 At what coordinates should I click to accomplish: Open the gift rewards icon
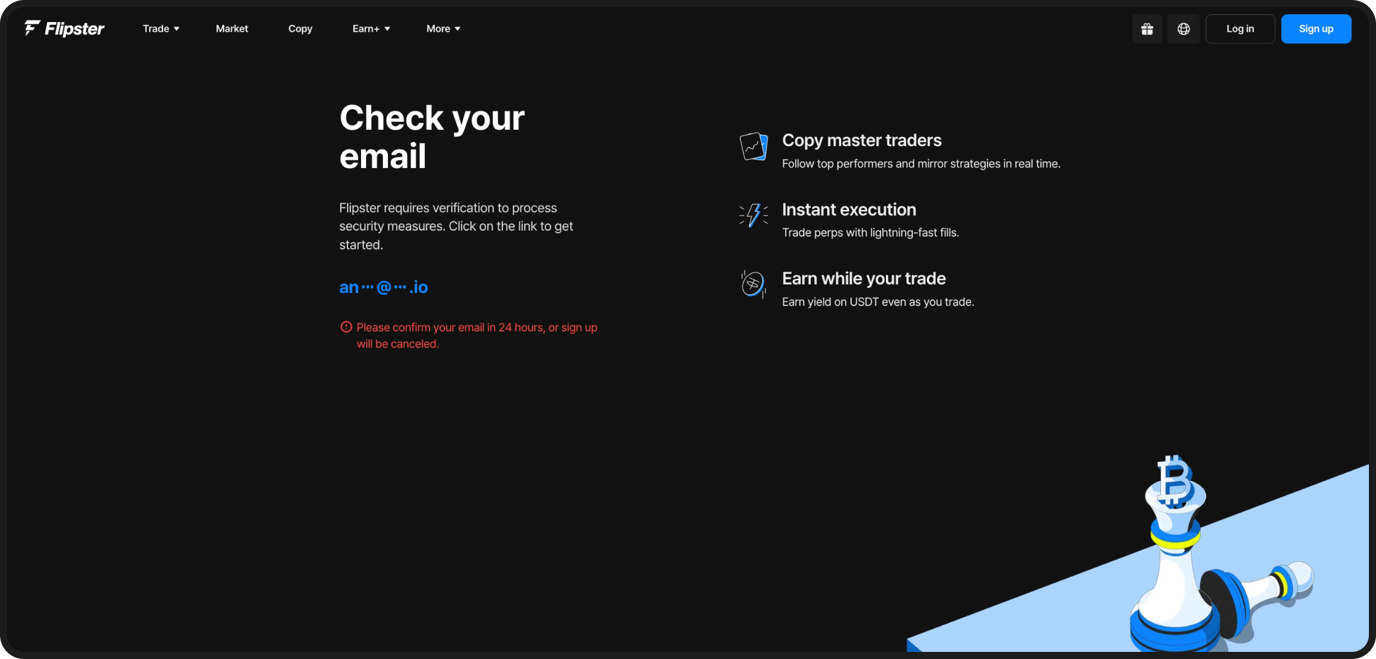point(1147,29)
